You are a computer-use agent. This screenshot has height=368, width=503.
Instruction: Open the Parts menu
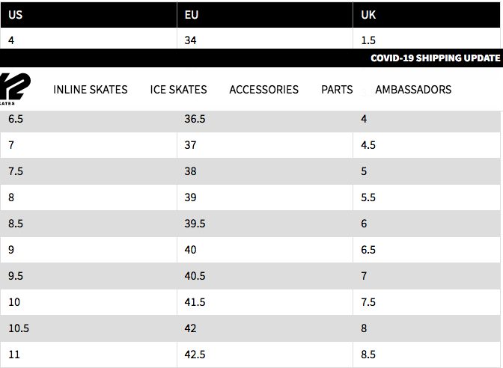point(337,89)
